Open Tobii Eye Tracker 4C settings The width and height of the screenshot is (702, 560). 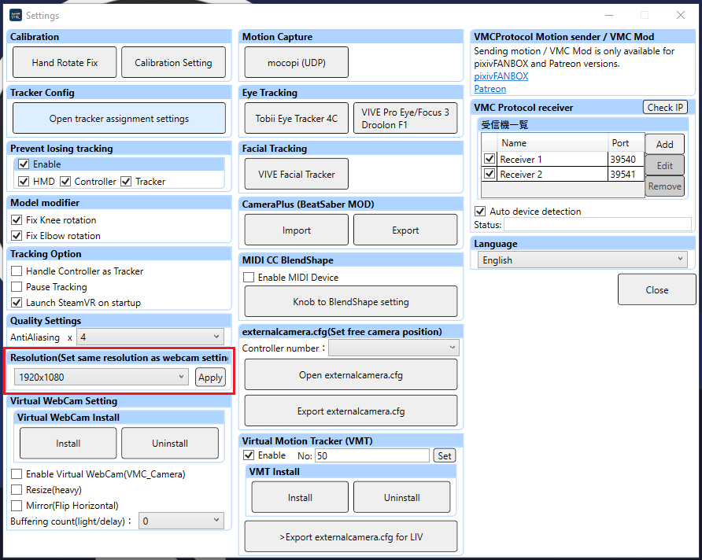coord(296,119)
